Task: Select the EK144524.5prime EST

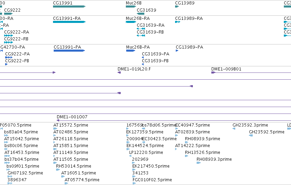Action: pos(128,149)
